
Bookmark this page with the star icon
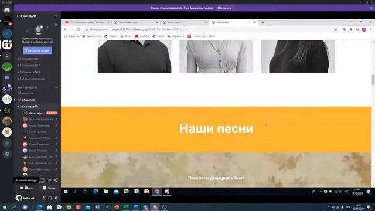coord(336,29)
